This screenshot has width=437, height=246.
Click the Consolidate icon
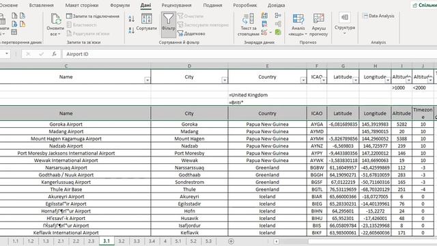coord(278,16)
